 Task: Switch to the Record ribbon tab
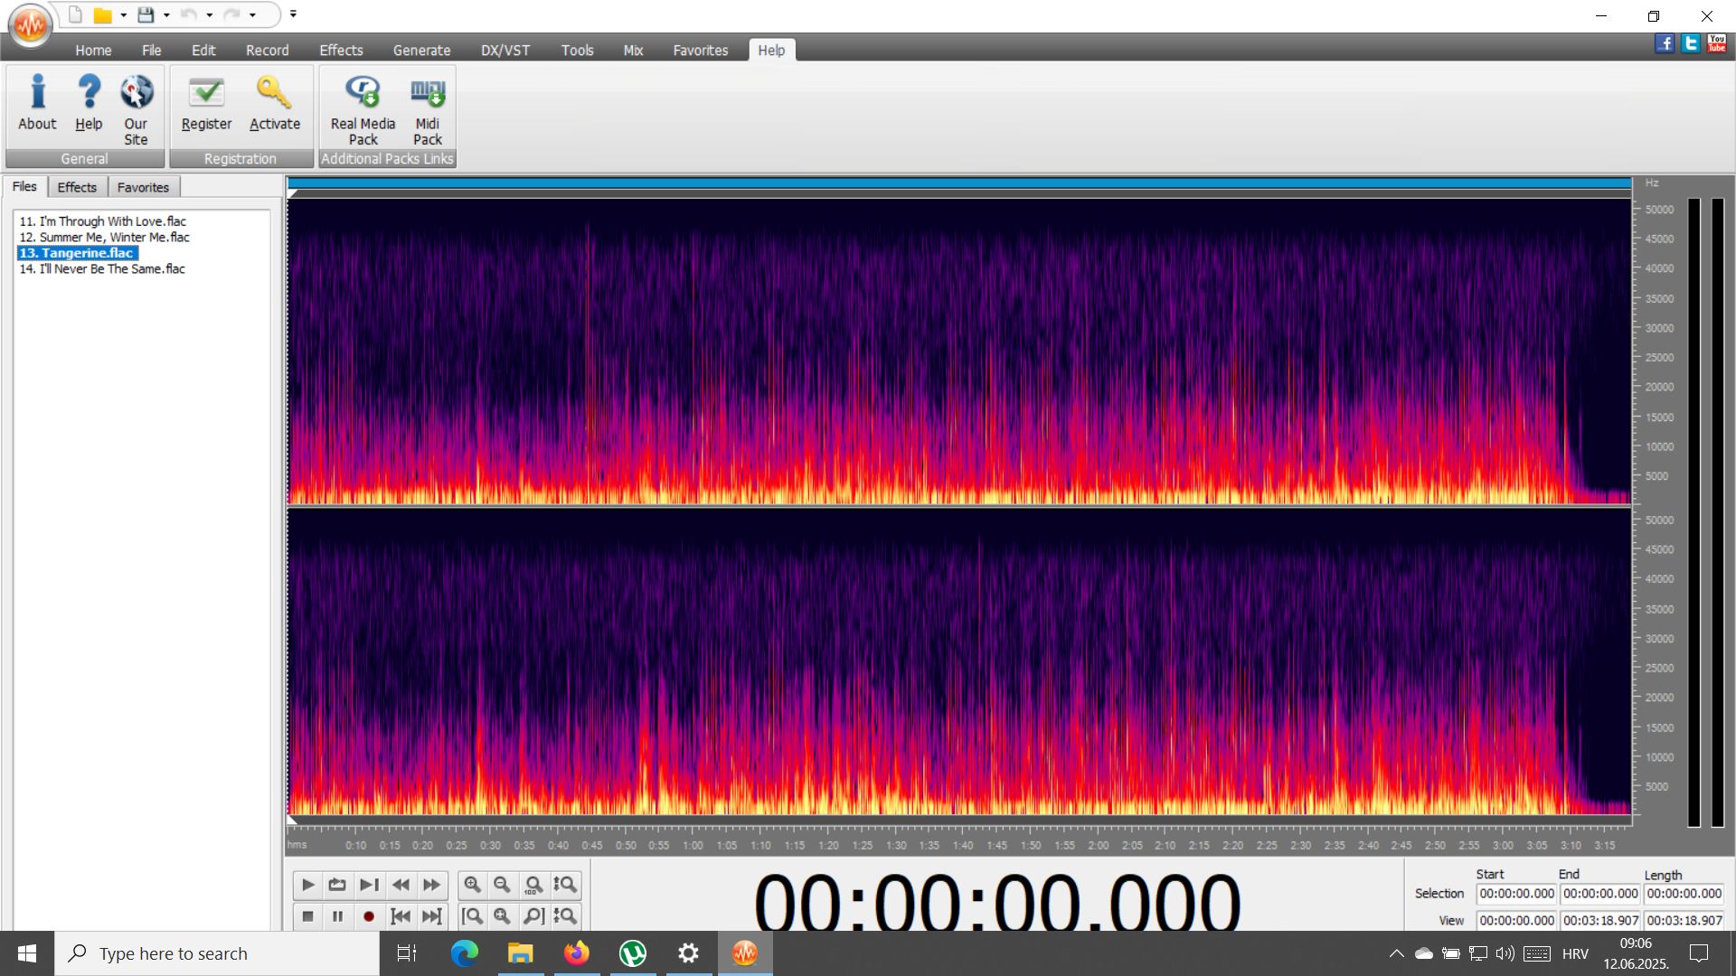coord(268,51)
